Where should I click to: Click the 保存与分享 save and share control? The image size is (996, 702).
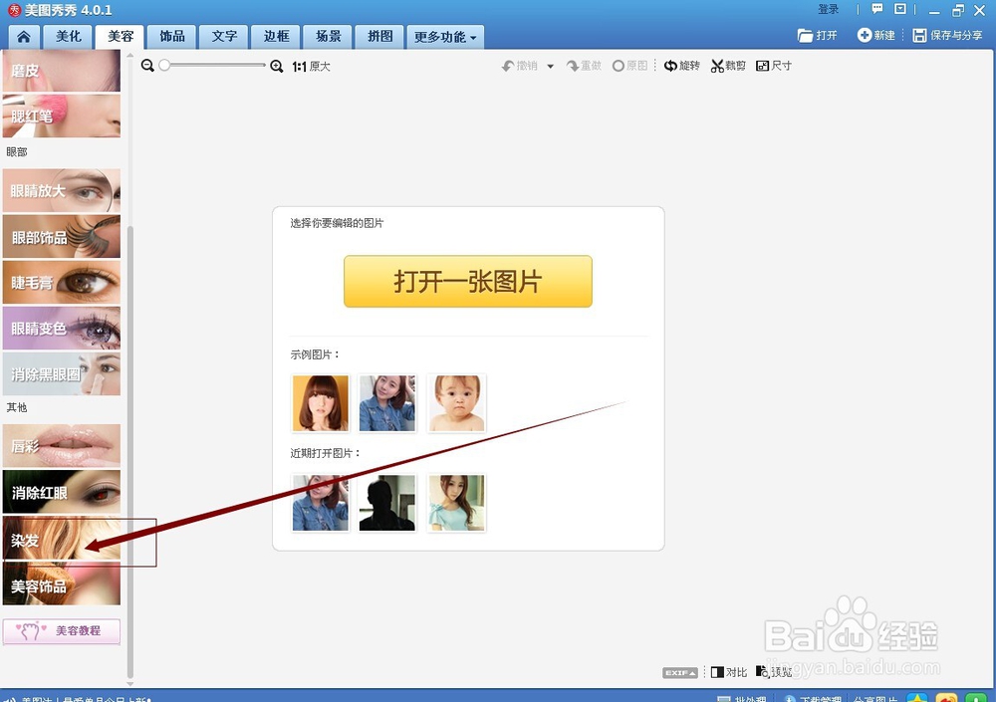[x=947, y=34]
